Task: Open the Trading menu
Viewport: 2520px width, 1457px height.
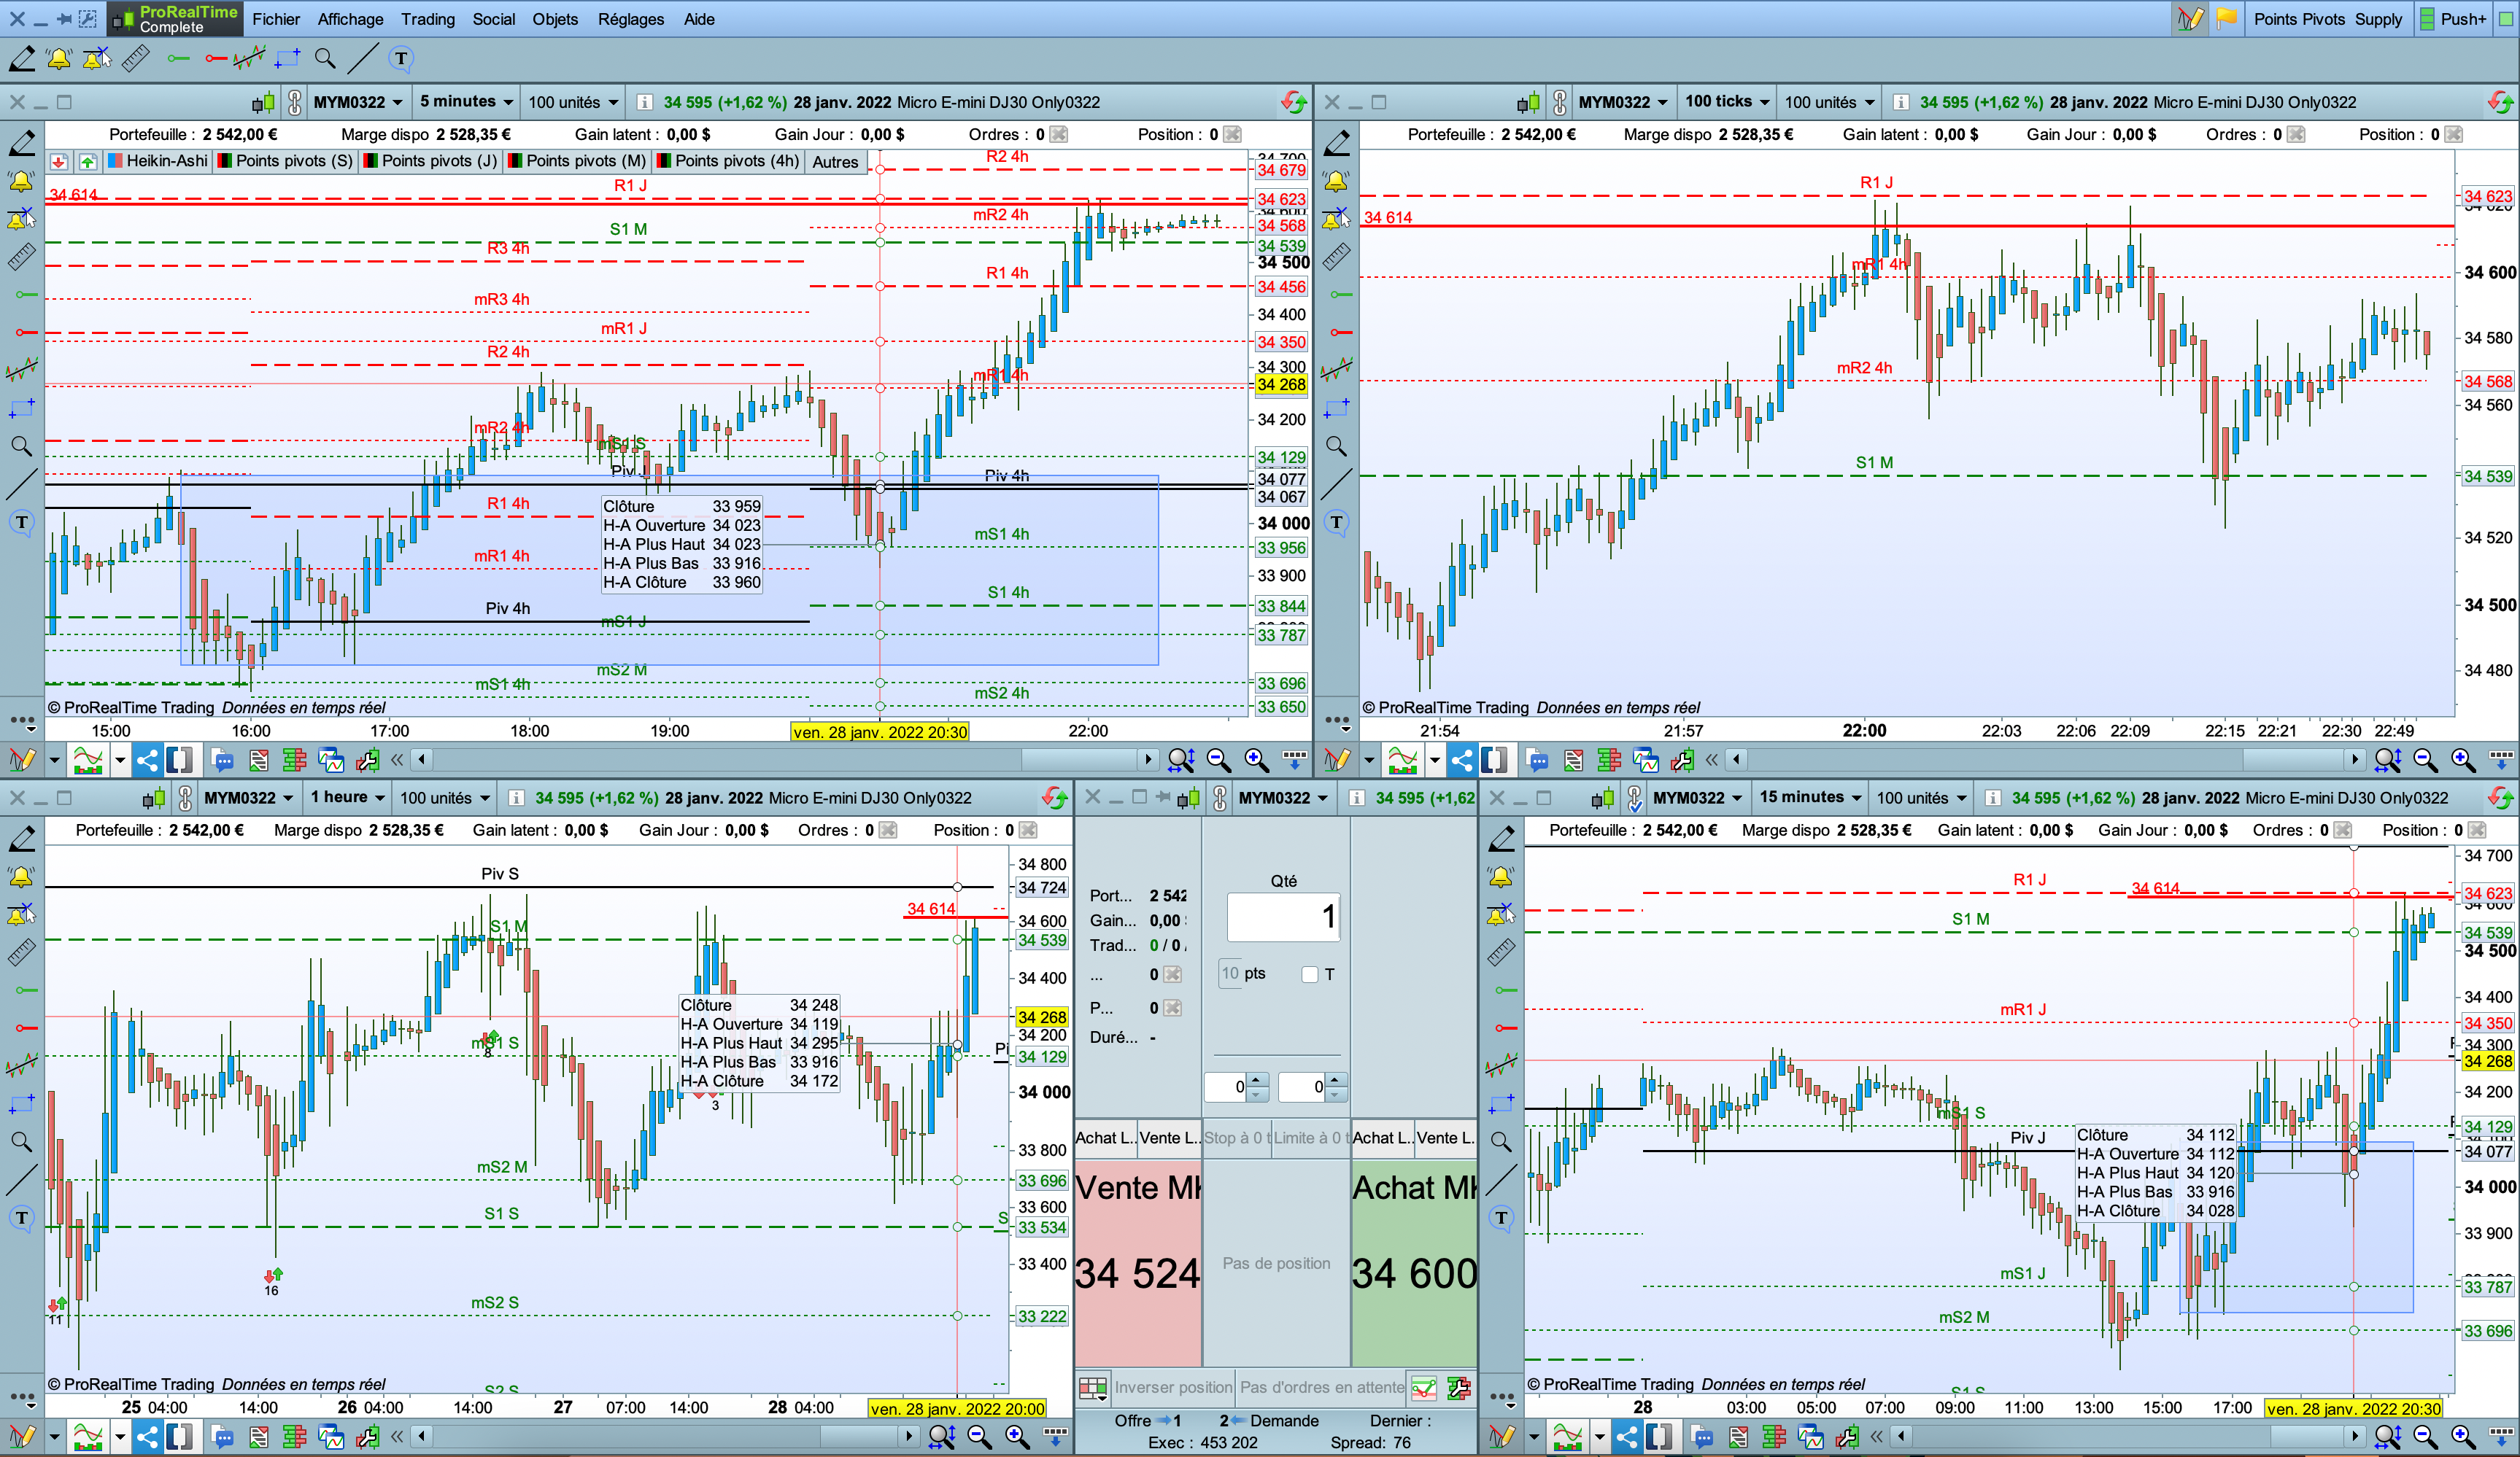Action: (x=427, y=19)
